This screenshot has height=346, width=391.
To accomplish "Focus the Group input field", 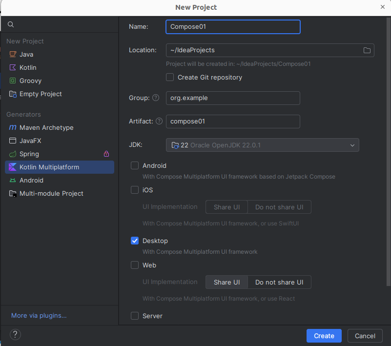I will 233,98.
